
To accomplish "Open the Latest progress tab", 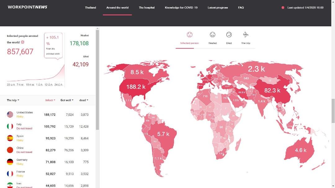I will point(218,8).
